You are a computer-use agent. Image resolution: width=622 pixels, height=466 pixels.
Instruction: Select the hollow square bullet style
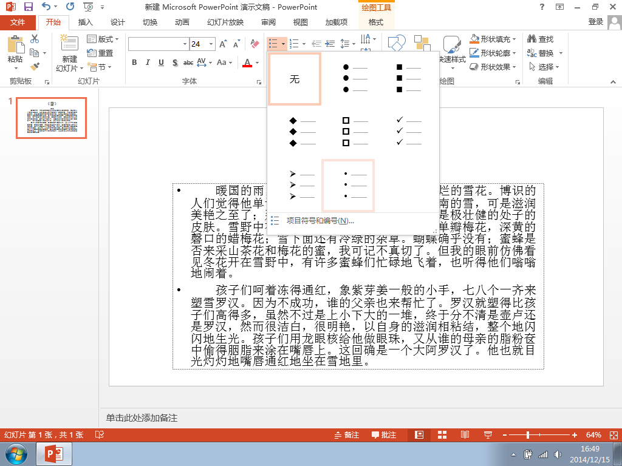pyautogui.click(x=355, y=131)
